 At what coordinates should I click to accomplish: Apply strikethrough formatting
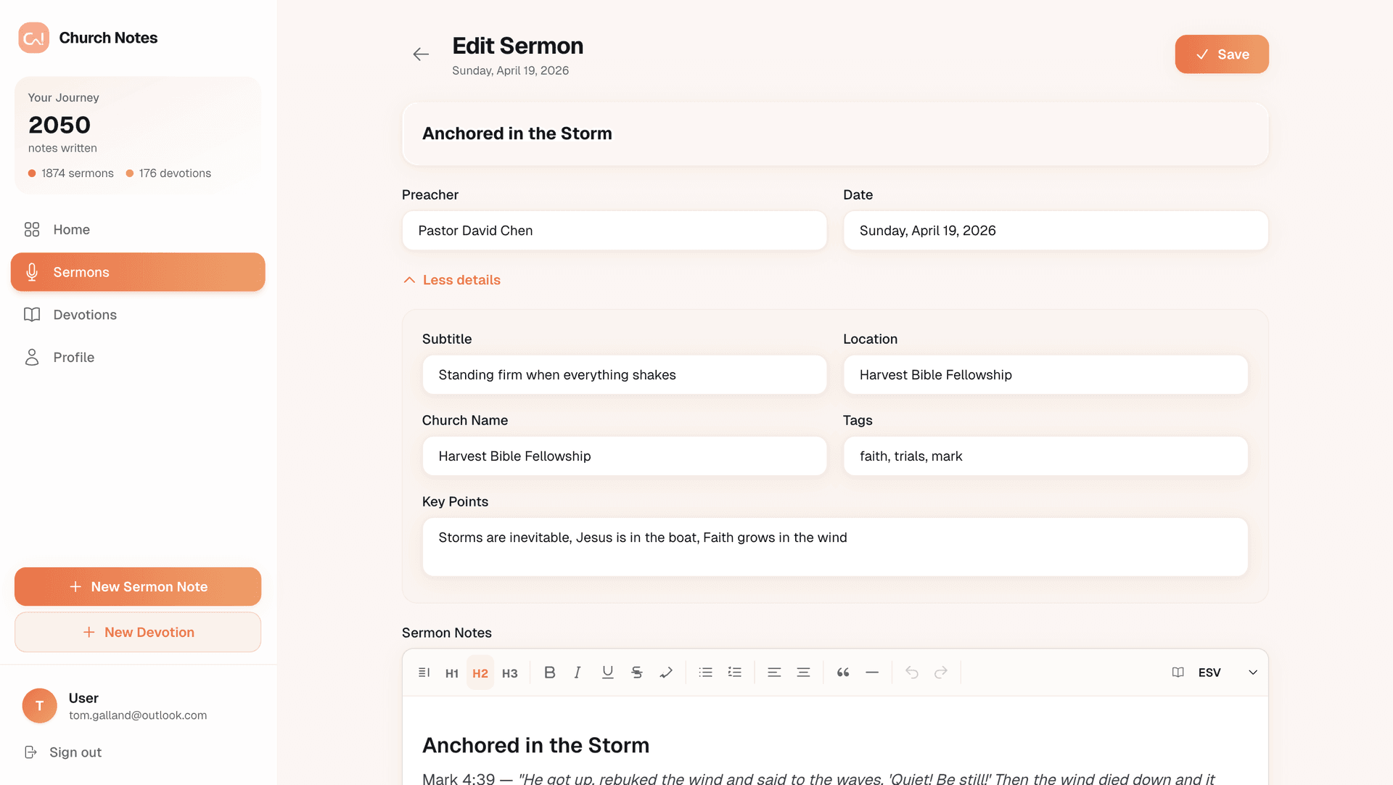pos(636,673)
